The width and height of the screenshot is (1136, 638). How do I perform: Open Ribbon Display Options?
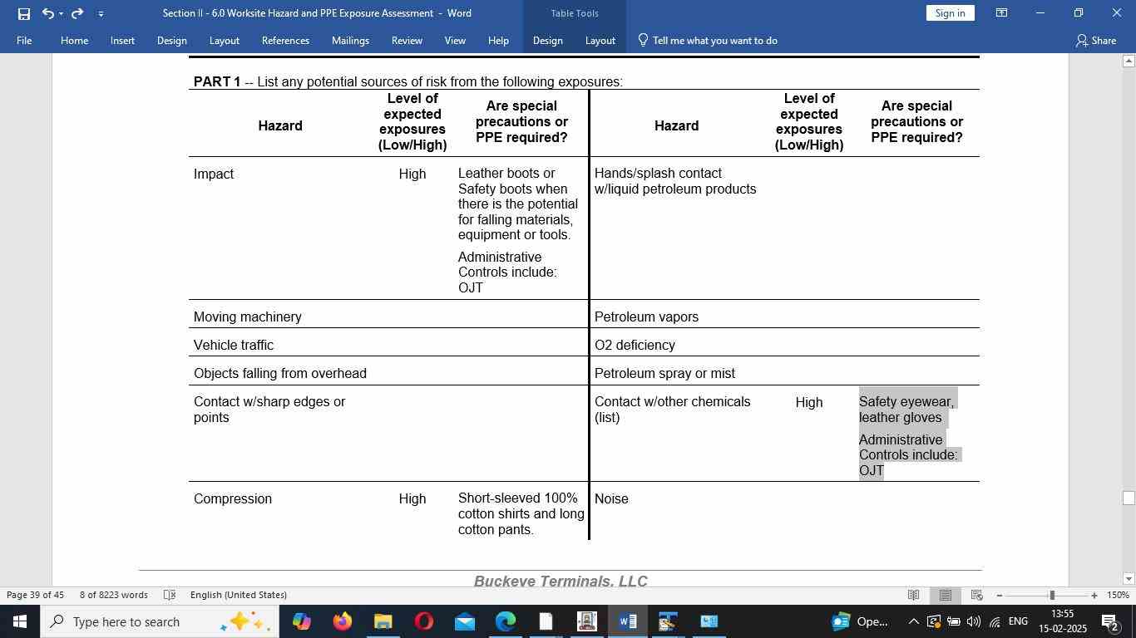coord(1002,13)
